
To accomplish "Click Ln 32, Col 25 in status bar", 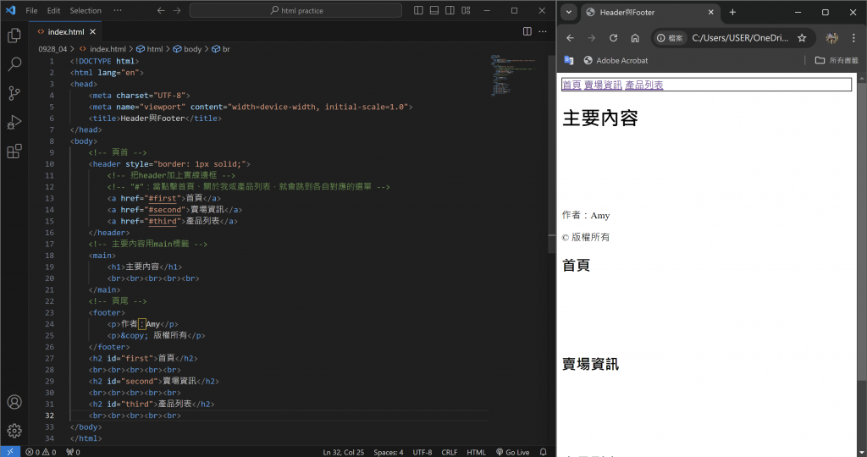I will 344,452.
